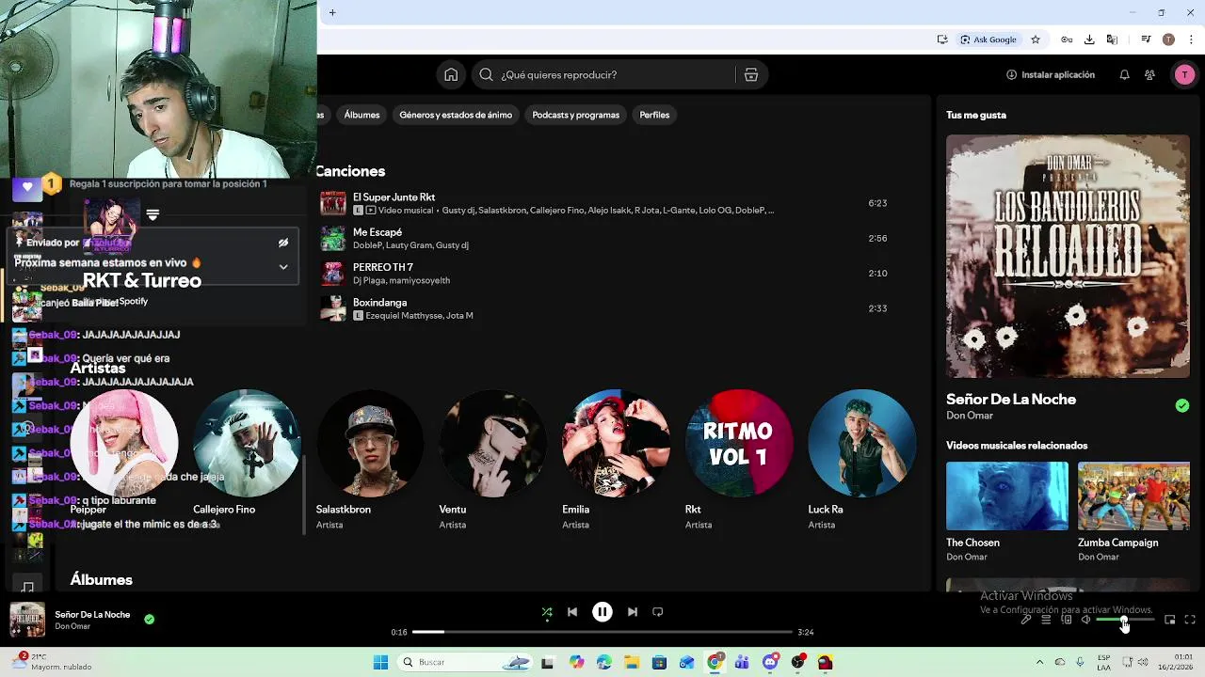Mute audio with the speaker icon

point(1085,620)
